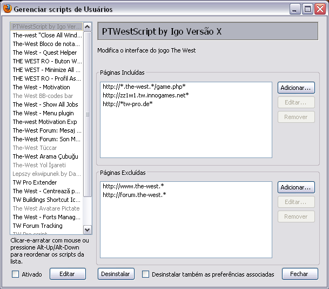Enable uninstalling associated preferences checkbox
Image resolution: width=329 pixels, height=289 pixels.
point(146,274)
